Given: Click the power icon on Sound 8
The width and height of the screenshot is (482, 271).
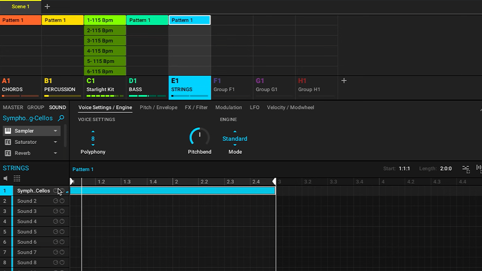Looking at the screenshot, I should click(x=62, y=262).
